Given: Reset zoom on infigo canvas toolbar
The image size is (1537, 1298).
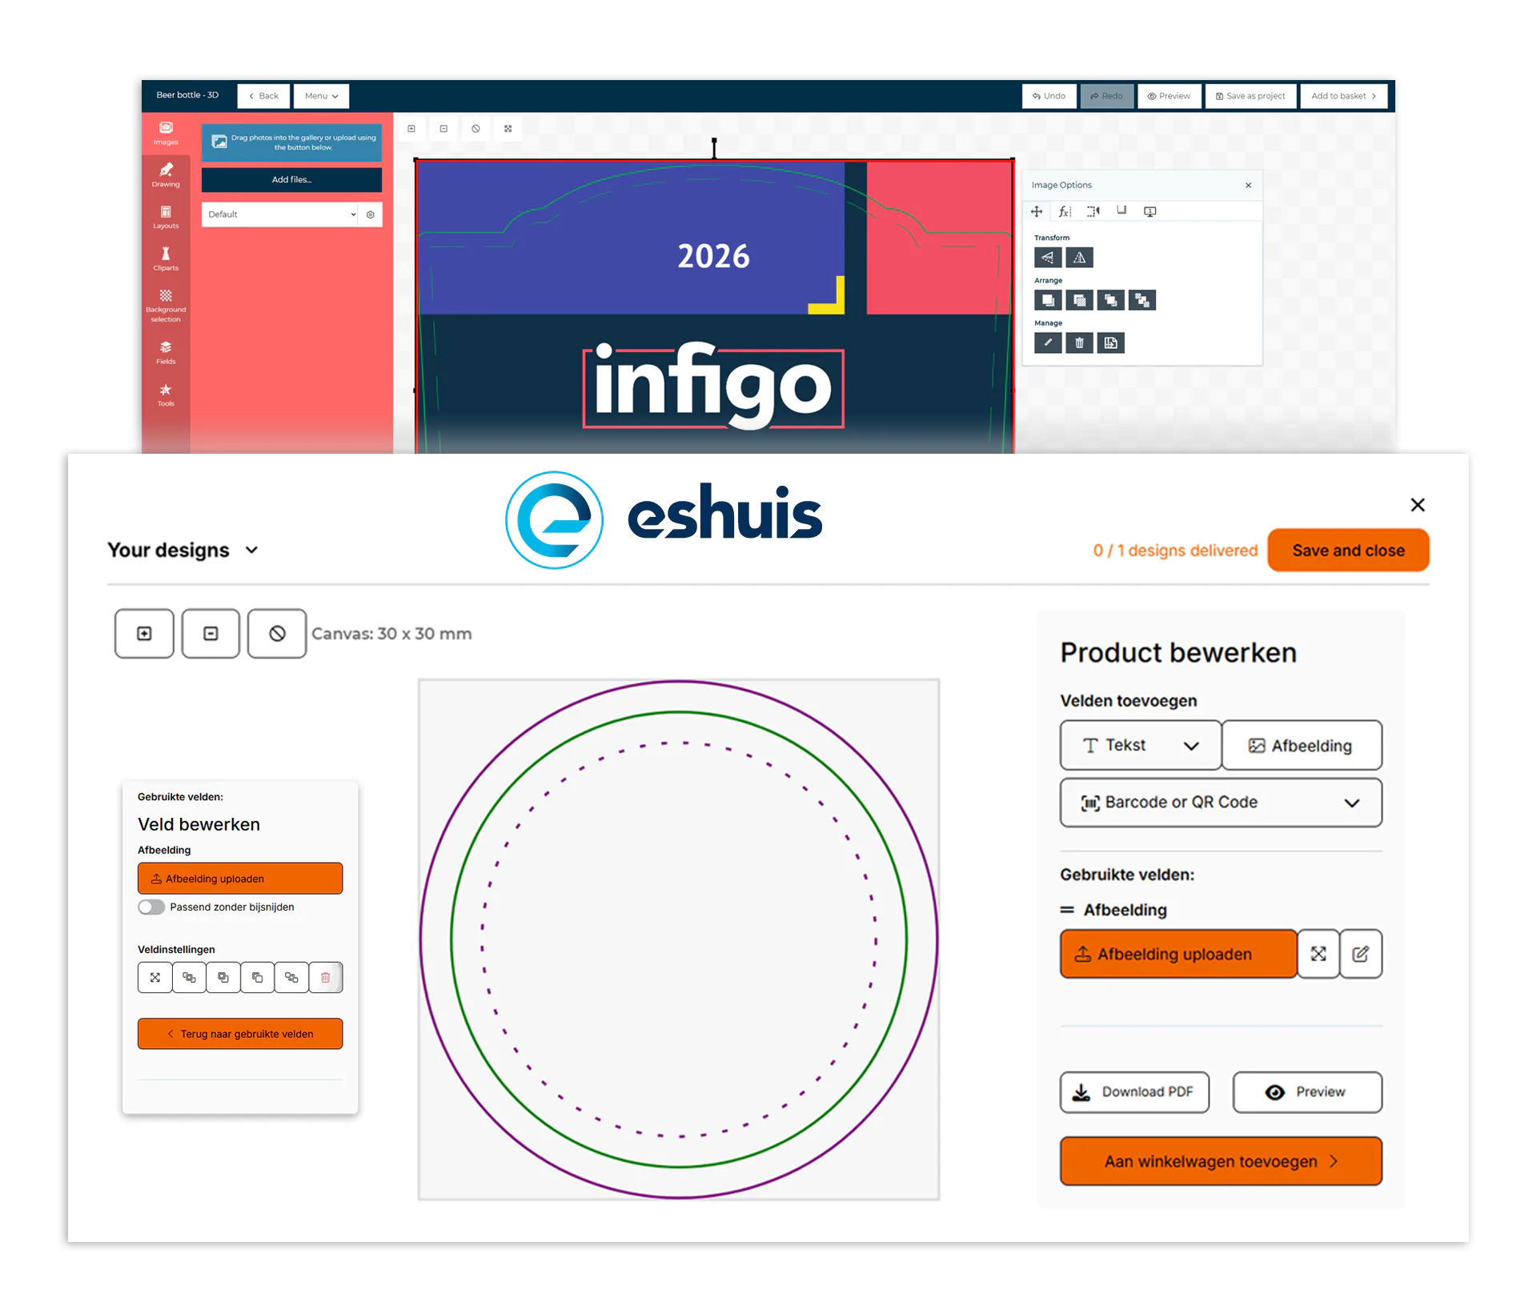Looking at the screenshot, I should (476, 129).
